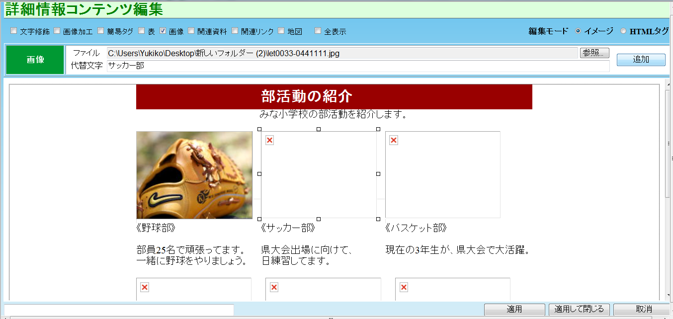Viewport: 673px width, 319px height.
Task: Click the bottom-left status input field
Action: tap(119, 310)
